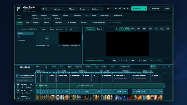
Task: Click Duplicate in the timeline toolbar
Action: coord(79,67)
